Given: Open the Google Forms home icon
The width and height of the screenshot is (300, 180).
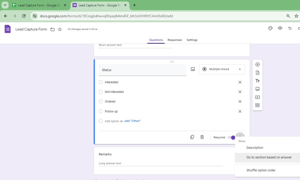Looking at the screenshot, I should coord(8,29).
